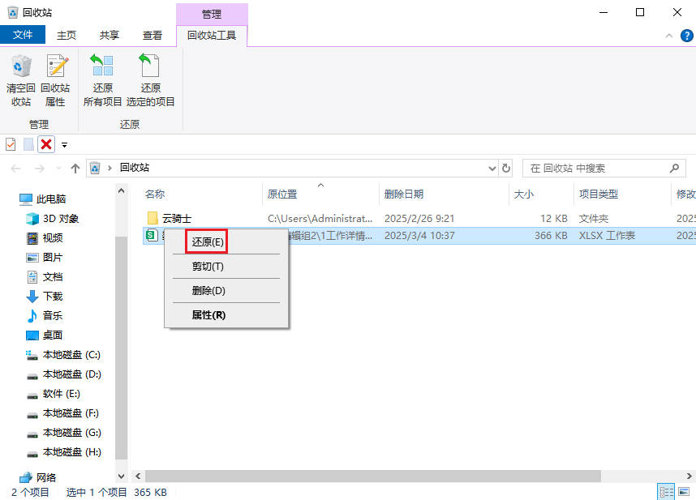The height and width of the screenshot is (500, 696).
Task: Collapse the ribbon with the up chevron
Action: 669,36
